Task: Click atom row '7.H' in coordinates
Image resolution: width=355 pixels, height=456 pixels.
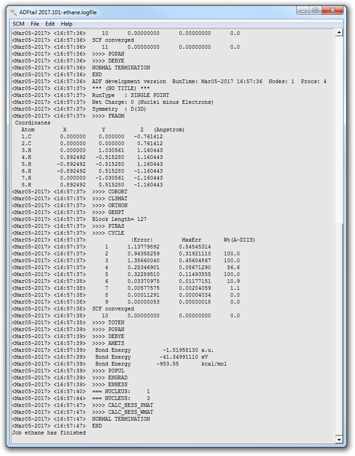Action: (x=92, y=178)
